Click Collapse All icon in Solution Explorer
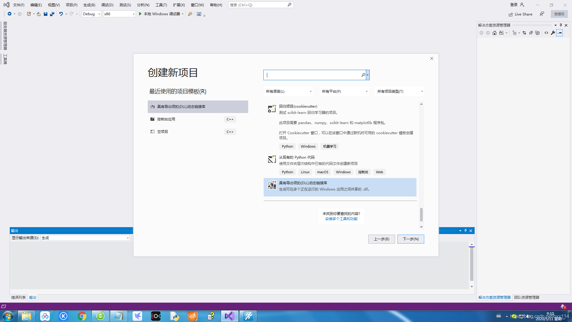 531,33
